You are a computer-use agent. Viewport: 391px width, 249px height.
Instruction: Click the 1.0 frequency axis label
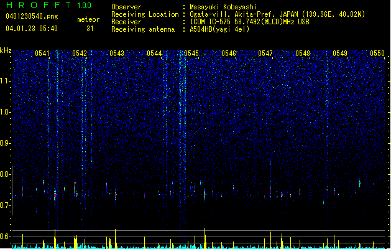tap(6, 112)
